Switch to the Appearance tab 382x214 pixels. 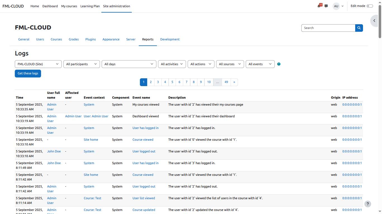coord(111,40)
